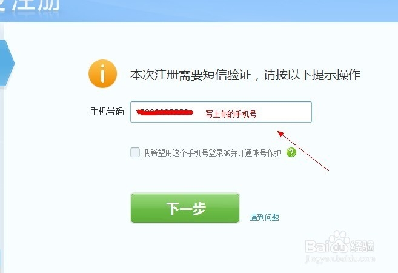
Task: Click the 本次注册需要短信验证 heading text
Action: (x=191, y=75)
